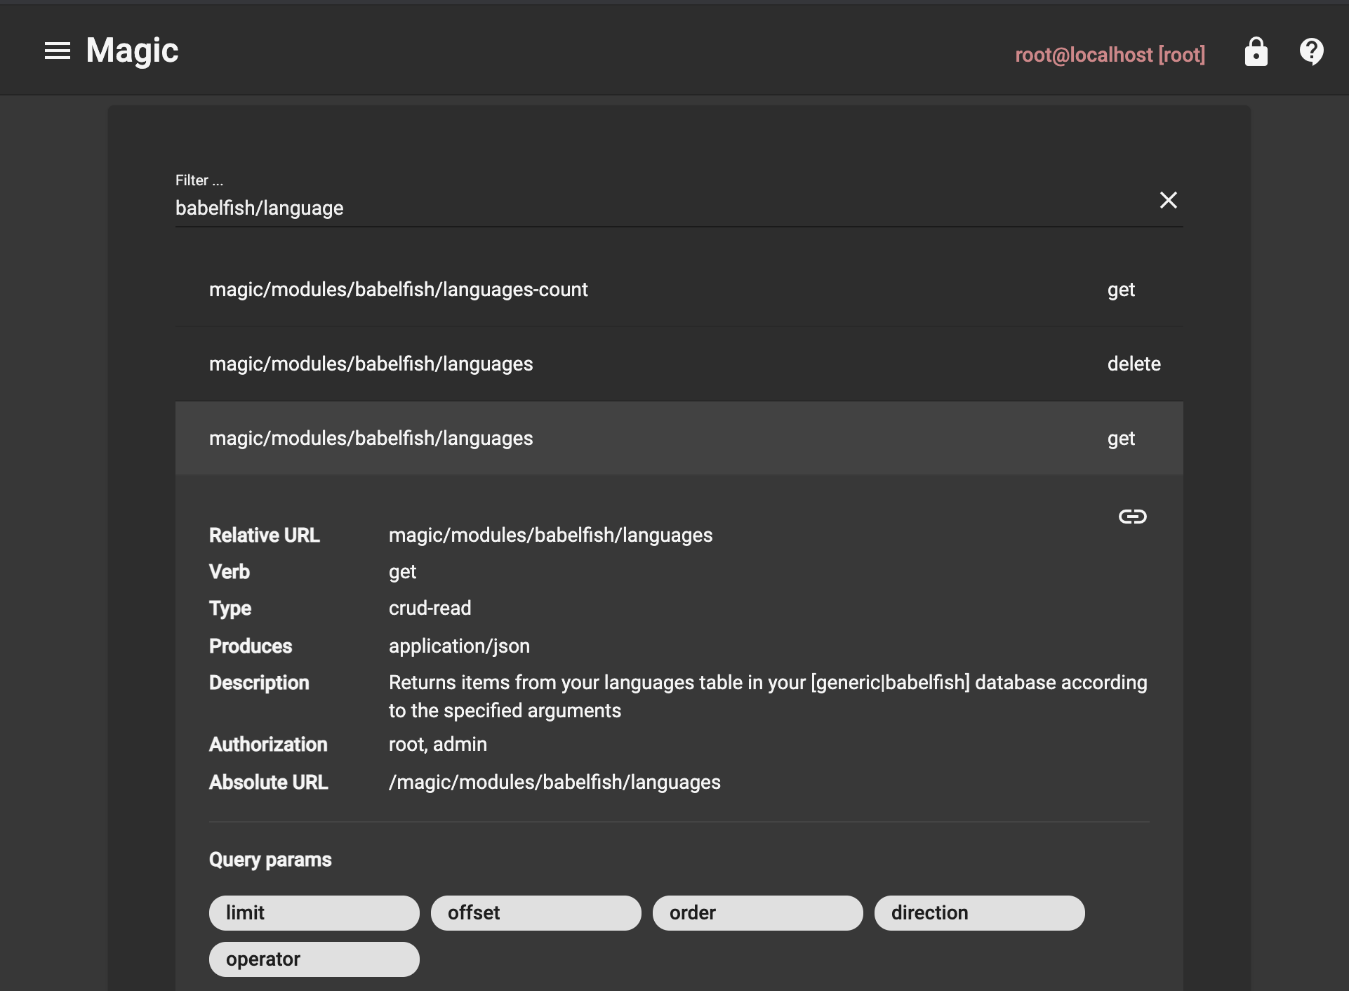Select the order query param chip
This screenshot has height=991, width=1349.
(757, 913)
